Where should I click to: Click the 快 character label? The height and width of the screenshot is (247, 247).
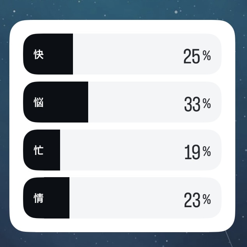point(38,54)
